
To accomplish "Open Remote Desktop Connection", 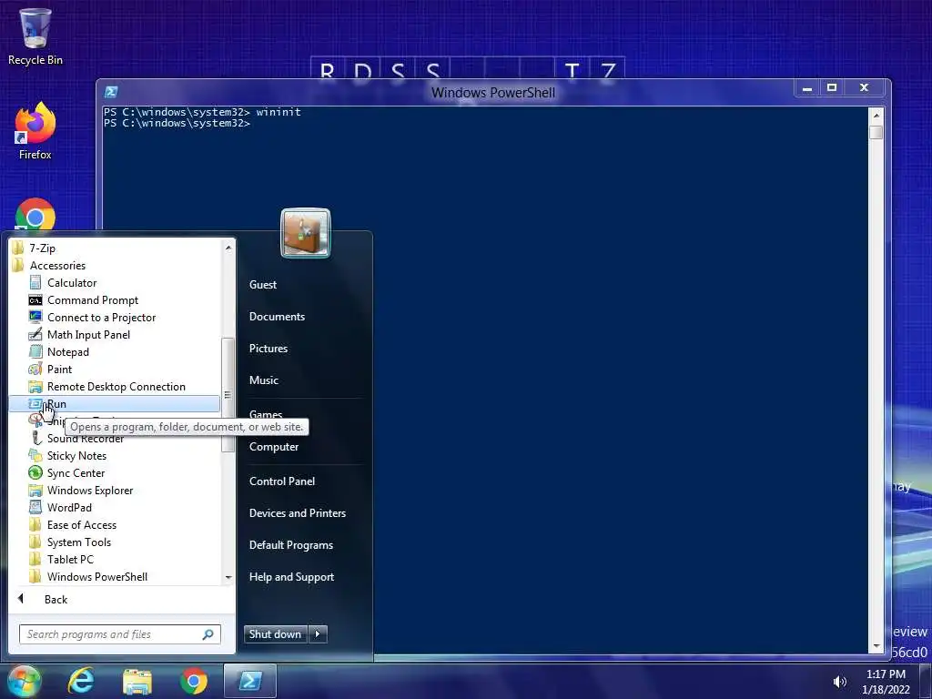I will (x=116, y=386).
